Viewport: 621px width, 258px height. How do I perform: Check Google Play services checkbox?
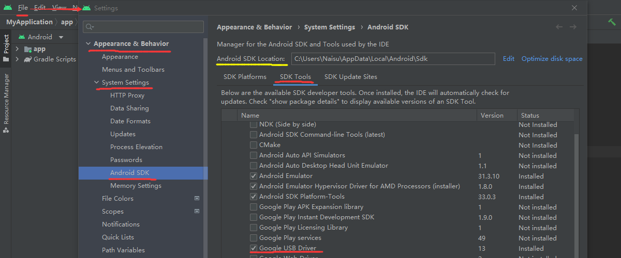[x=254, y=238]
